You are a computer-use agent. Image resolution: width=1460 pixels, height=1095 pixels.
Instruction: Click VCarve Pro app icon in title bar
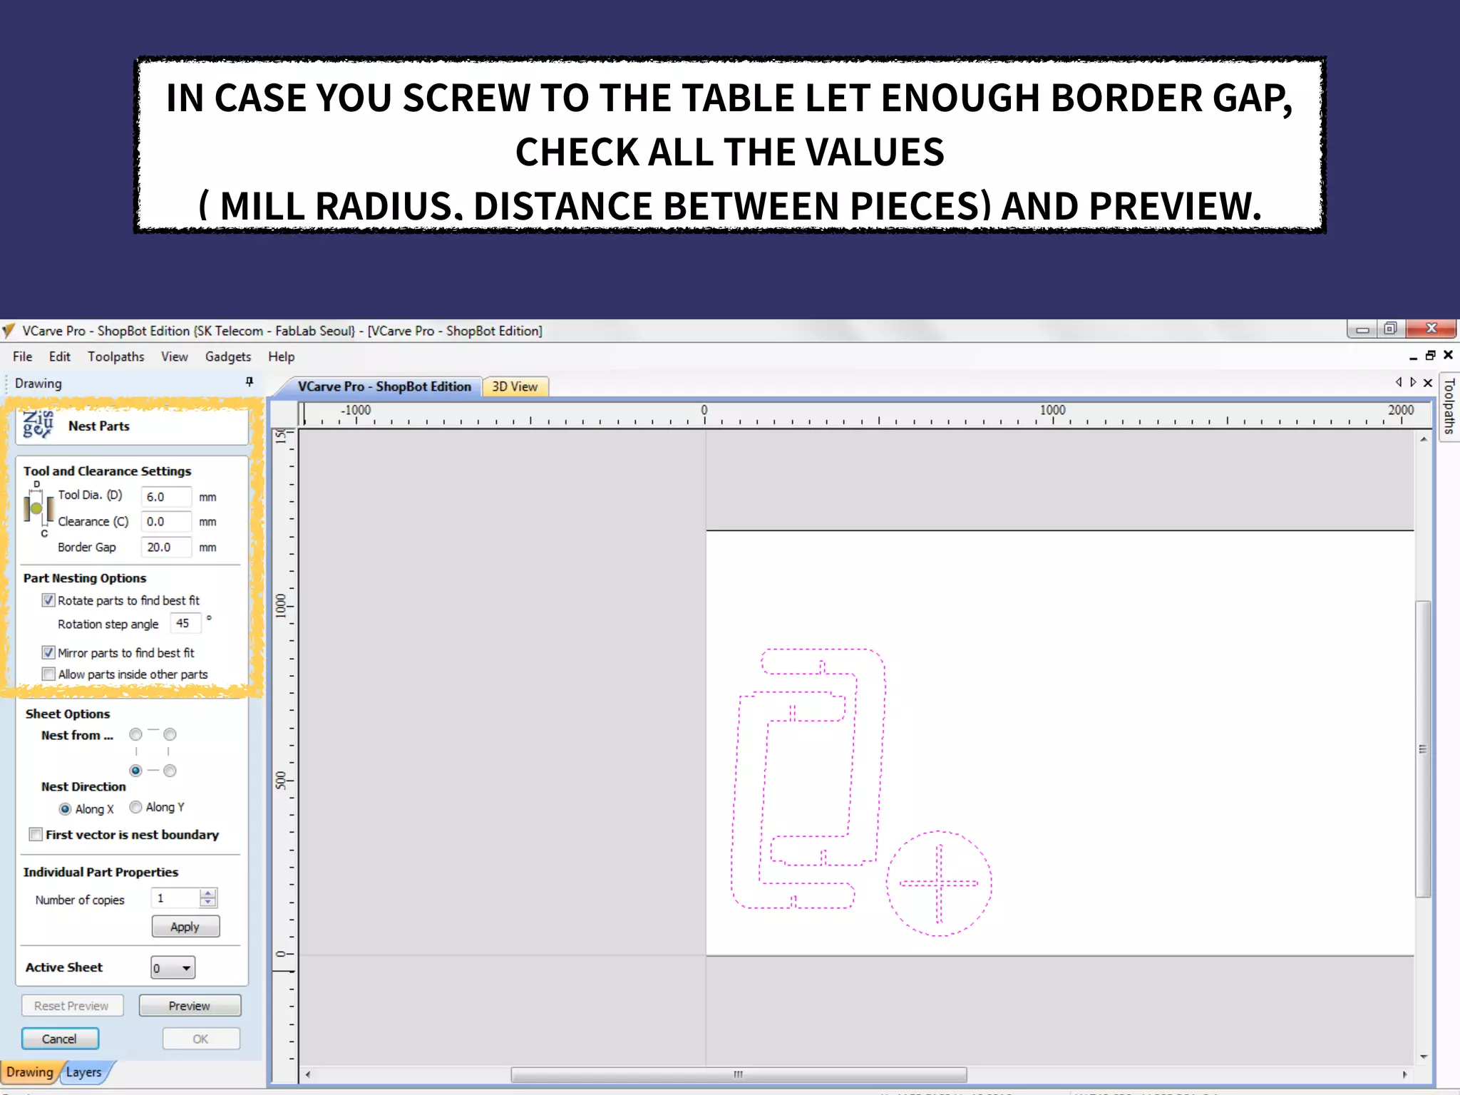pos(9,331)
